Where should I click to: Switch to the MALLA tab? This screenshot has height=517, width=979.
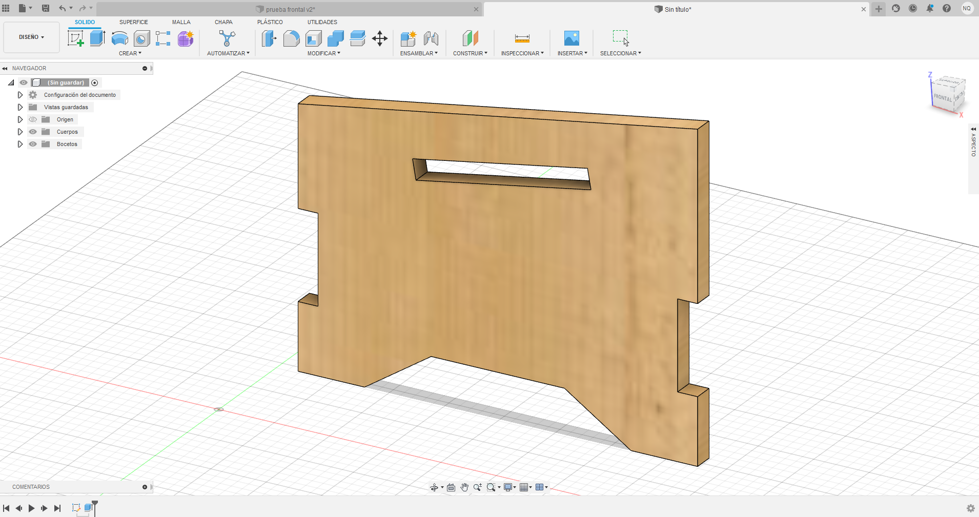coord(181,22)
